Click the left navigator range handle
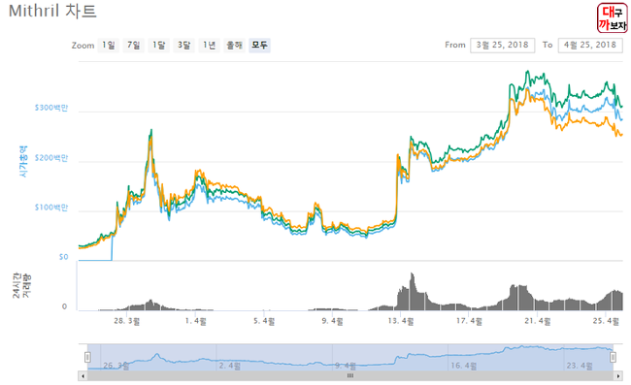 (87, 357)
